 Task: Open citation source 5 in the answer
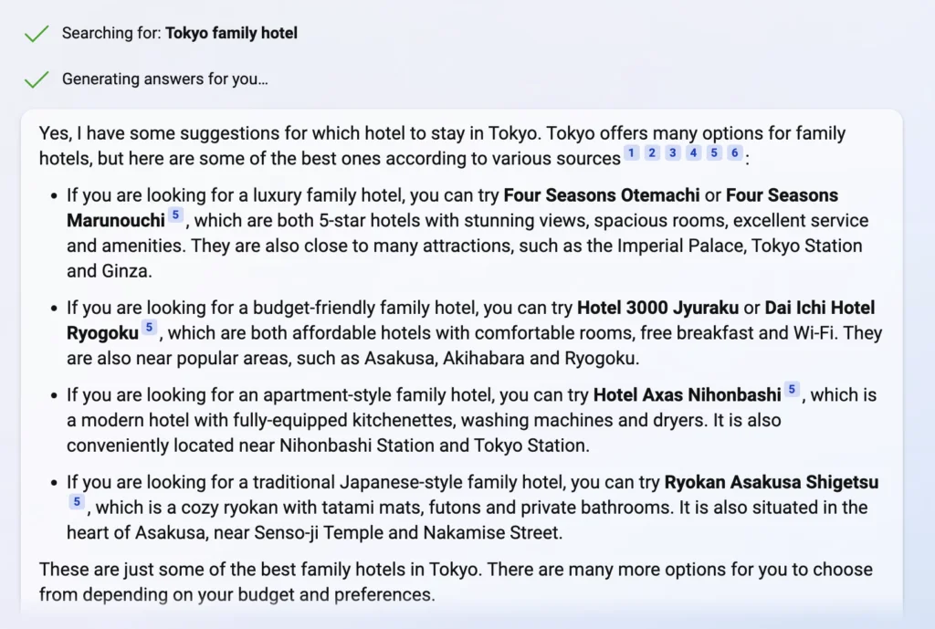(713, 153)
